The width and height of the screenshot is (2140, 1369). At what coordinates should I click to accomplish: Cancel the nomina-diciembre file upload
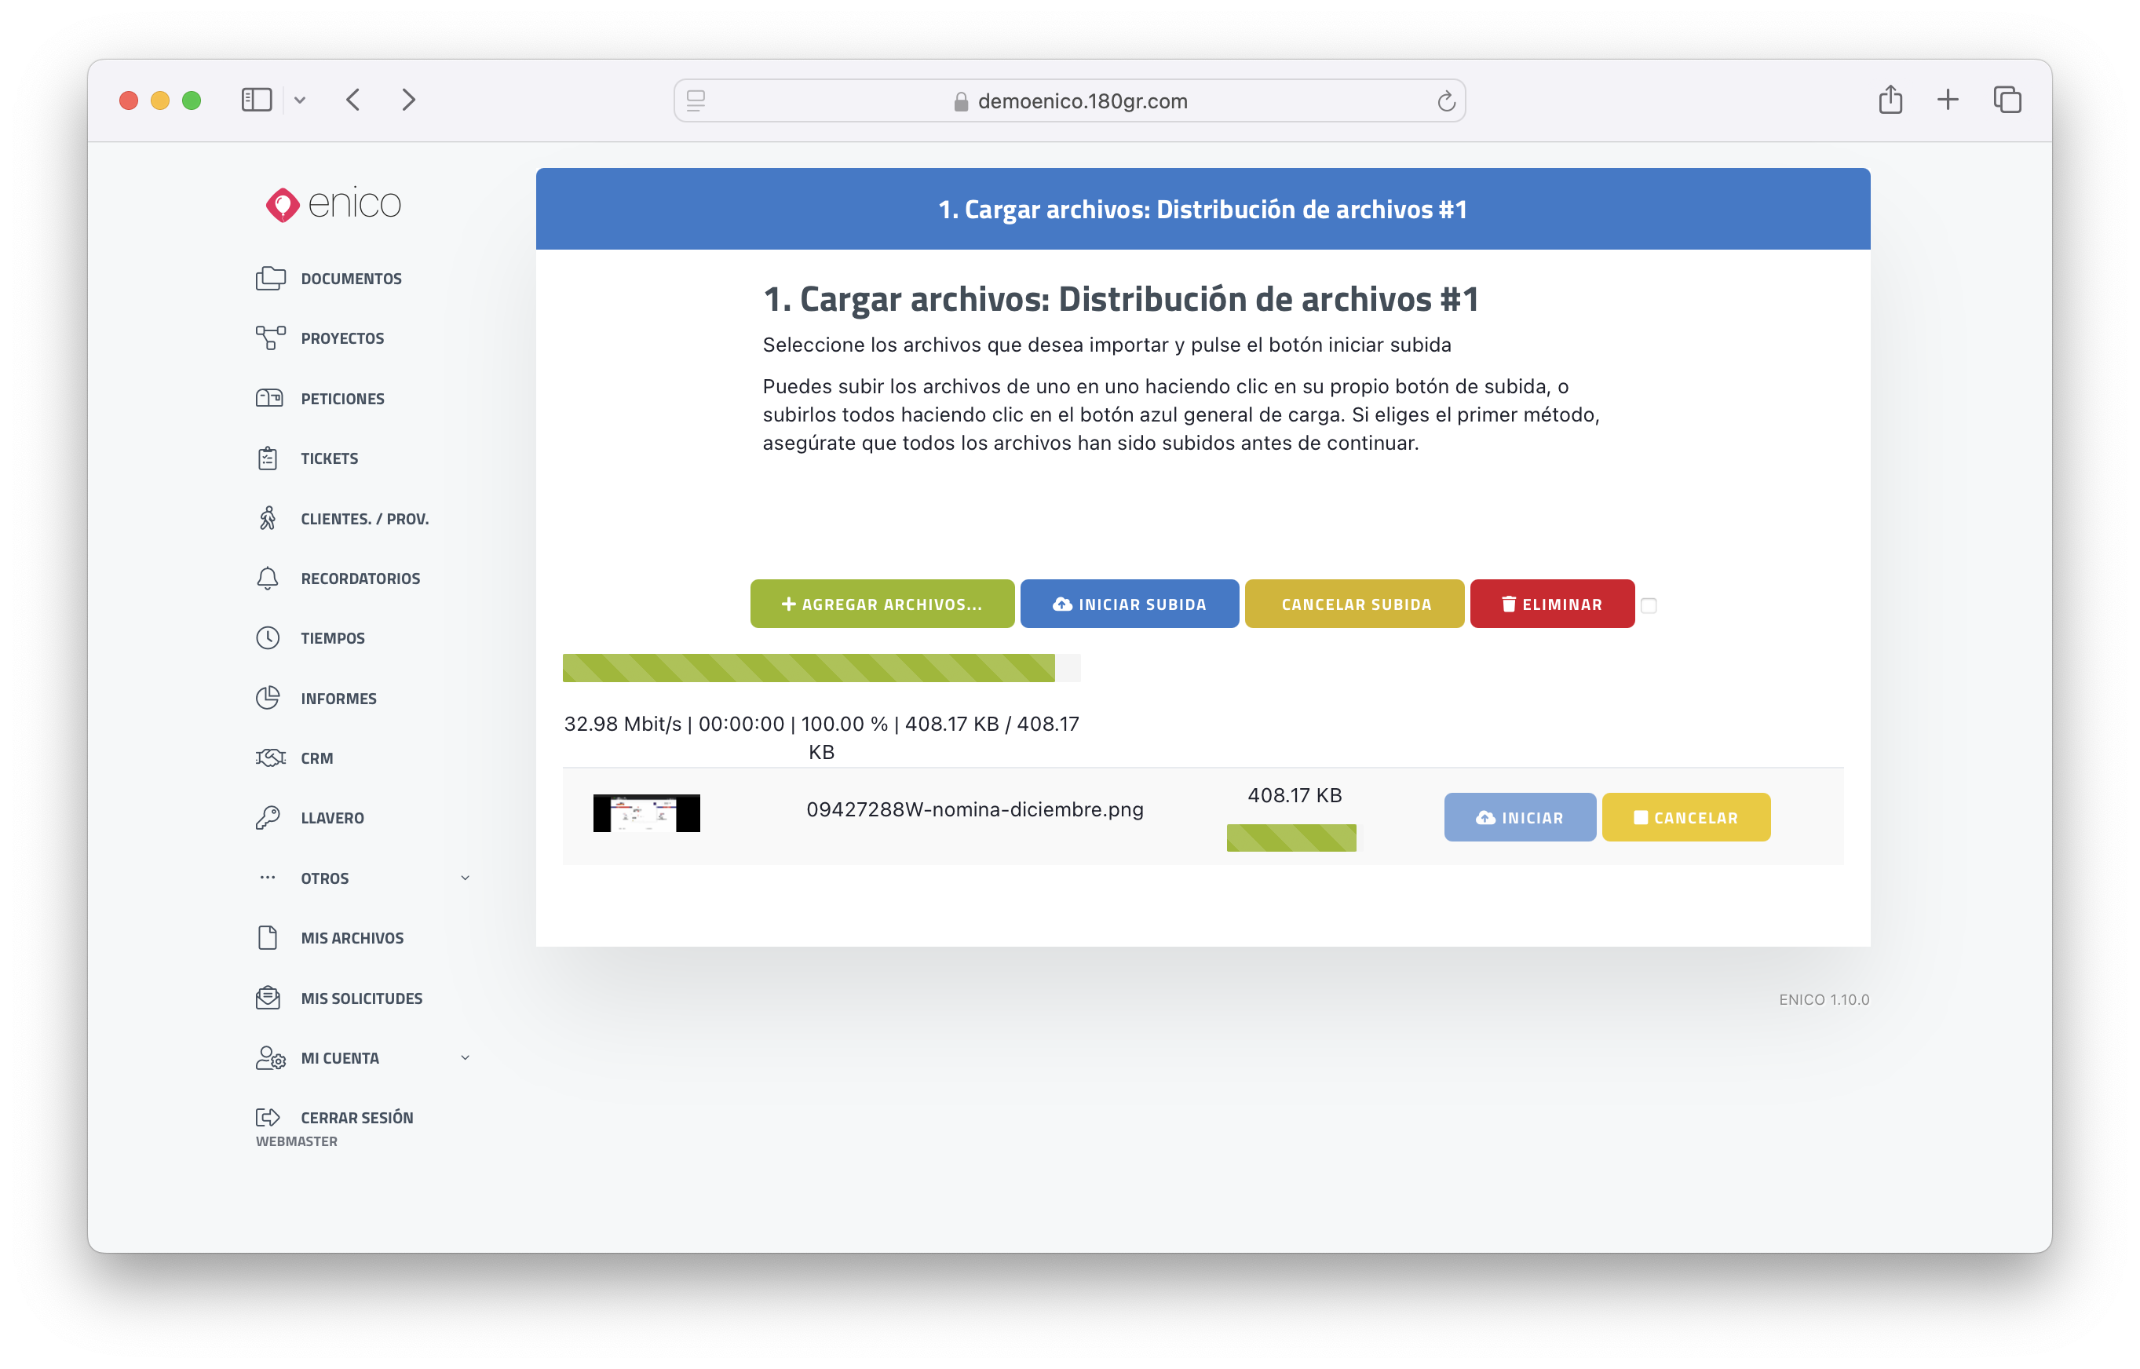tap(1685, 817)
